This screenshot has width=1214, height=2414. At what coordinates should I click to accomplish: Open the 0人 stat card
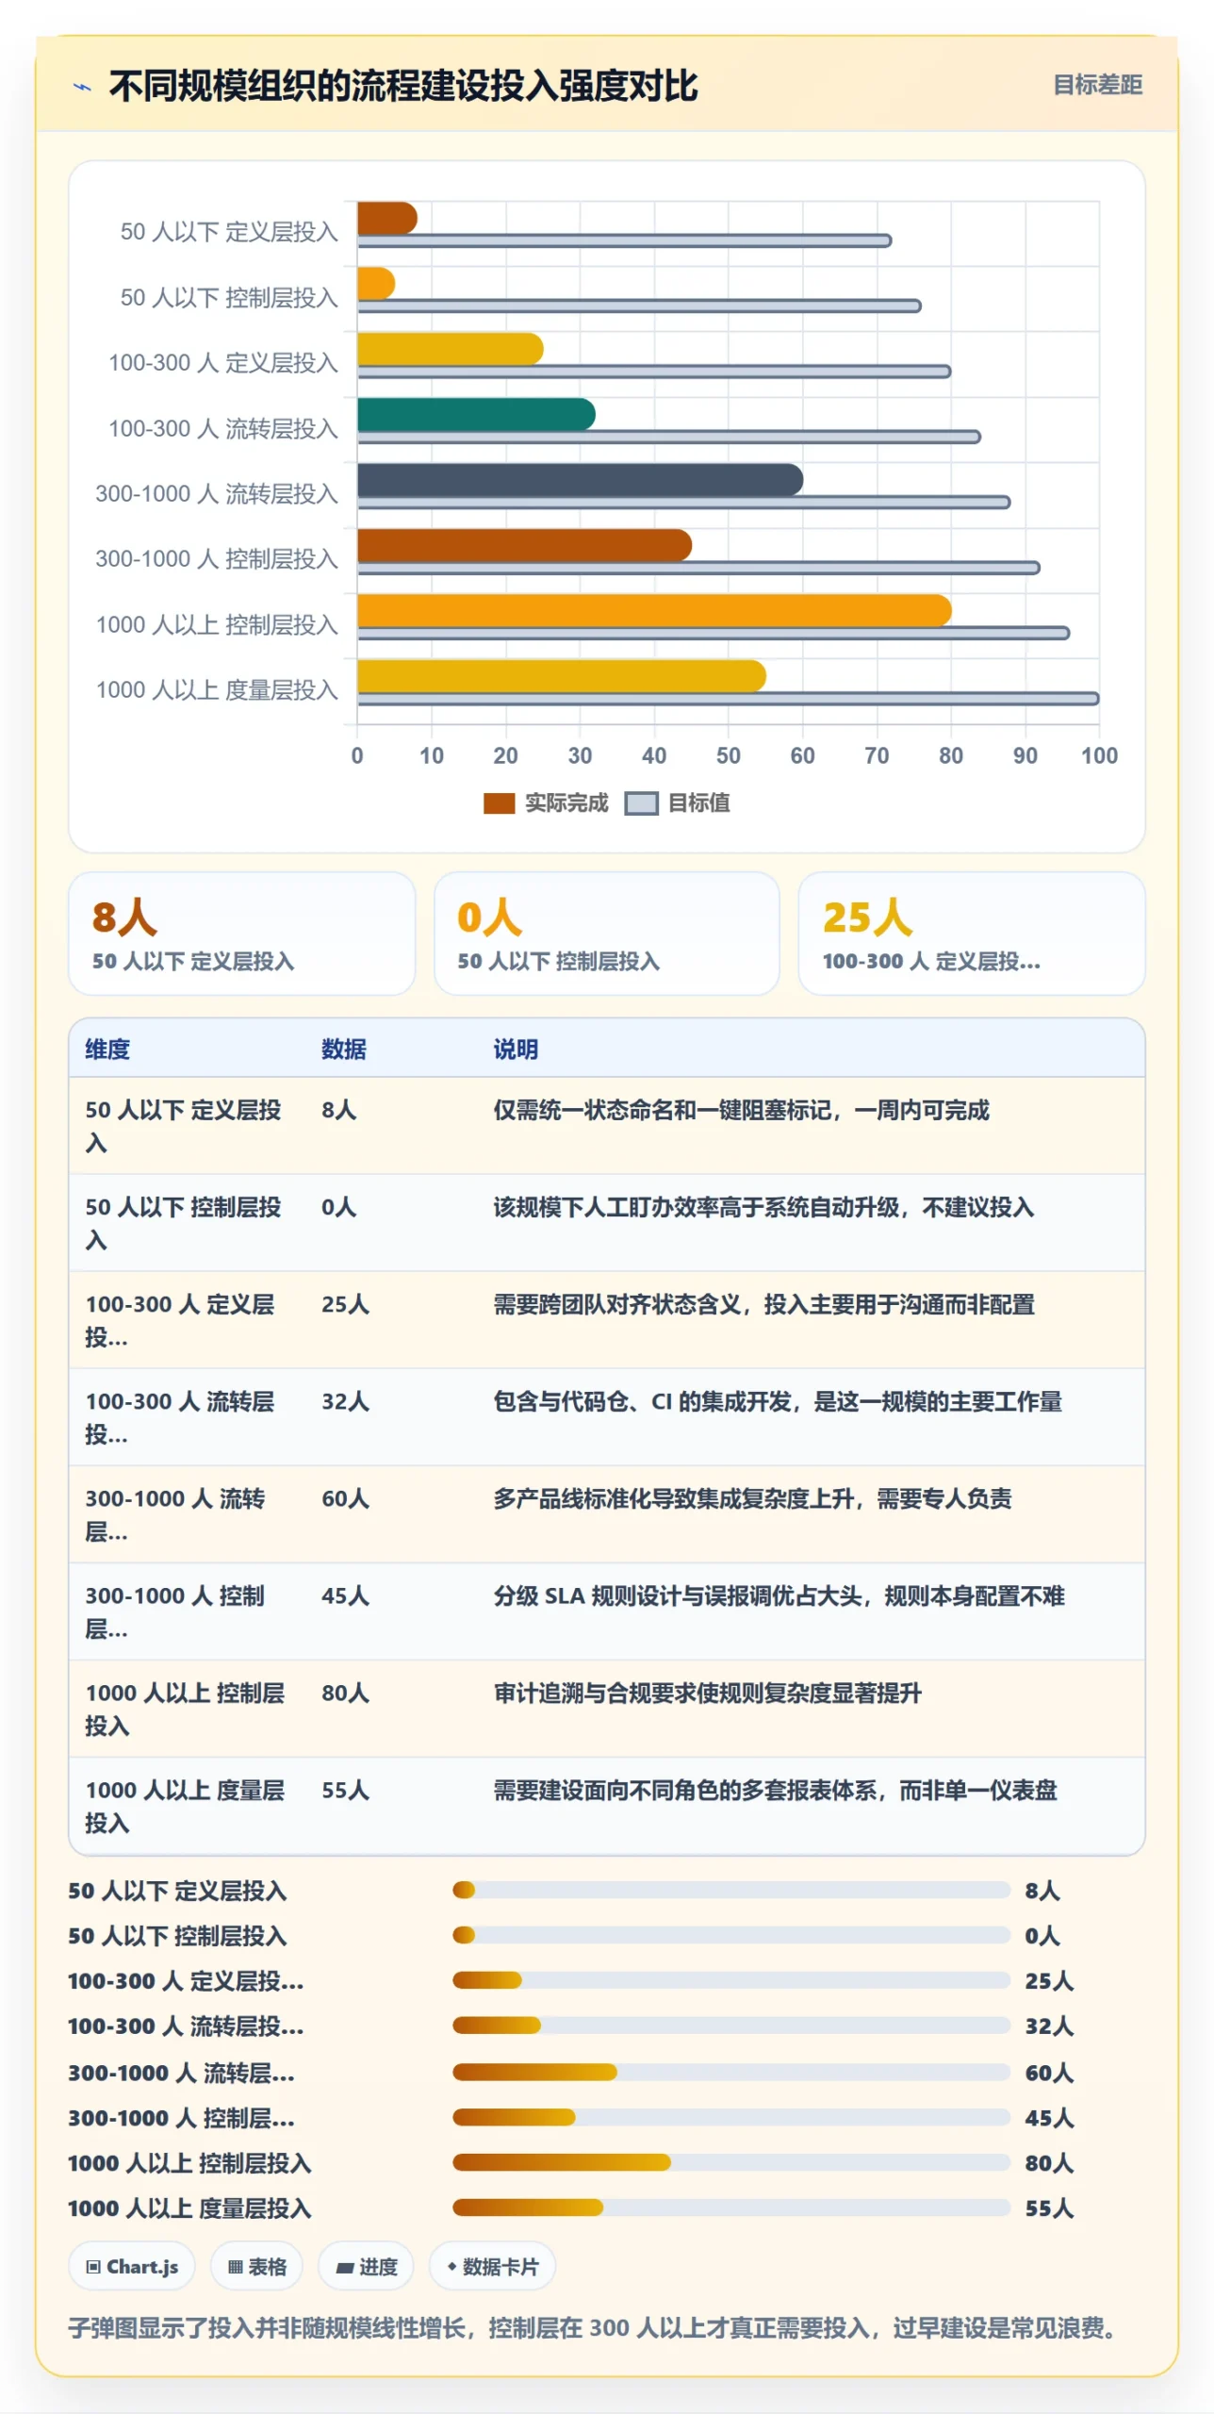coord(606,933)
